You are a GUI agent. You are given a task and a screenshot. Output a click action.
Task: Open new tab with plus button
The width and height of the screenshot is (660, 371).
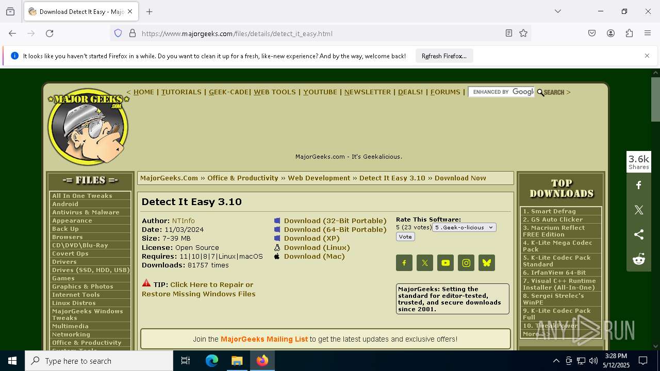[x=150, y=11]
